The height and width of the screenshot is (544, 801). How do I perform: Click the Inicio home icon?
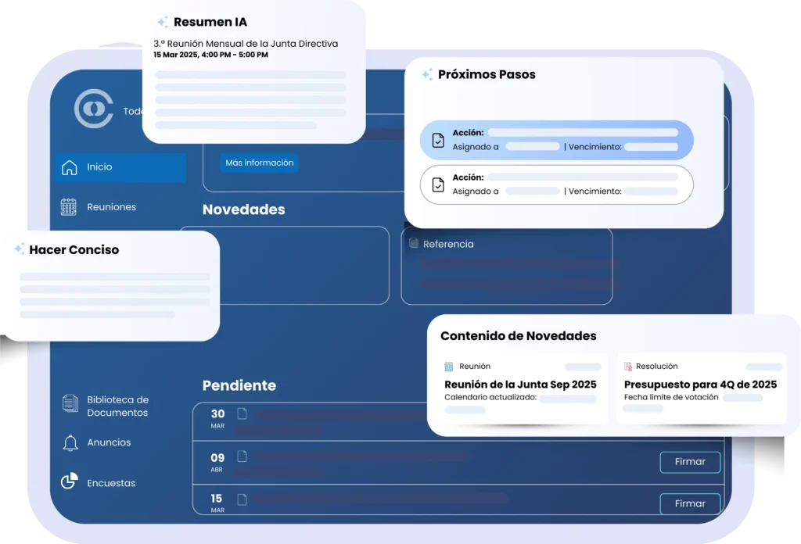(70, 167)
